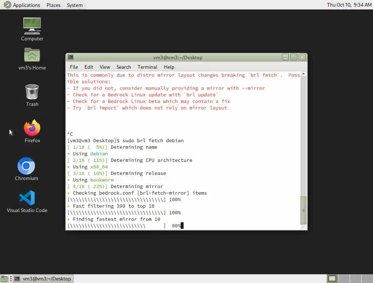Image resolution: width=373 pixels, height=283 pixels.
Task: Click the 'Using debian' output line
Action: point(87,154)
